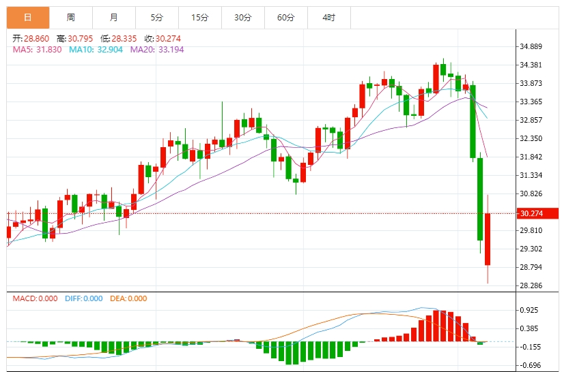562x372 pixels.
Task: Click the MA20: 33.194 label
Action: [157, 50]
